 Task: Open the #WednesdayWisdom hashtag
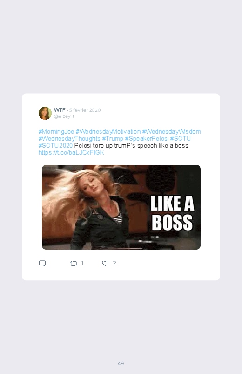click(x=171, y=132)
